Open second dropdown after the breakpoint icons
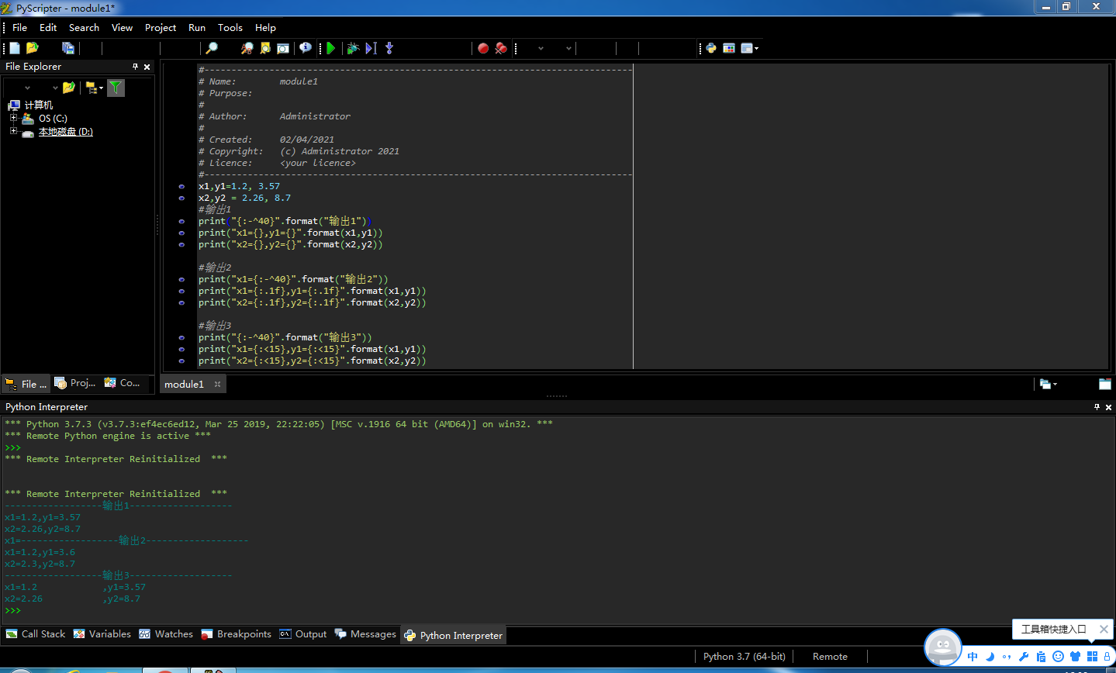 [568, 48]
